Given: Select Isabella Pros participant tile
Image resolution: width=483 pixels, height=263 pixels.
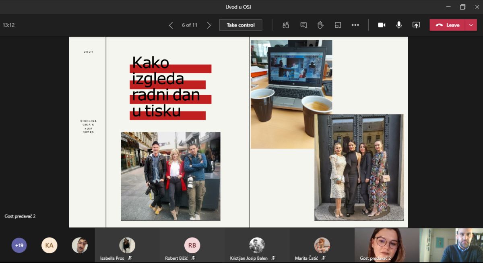Looking at the screenshot, I should 127,246.
